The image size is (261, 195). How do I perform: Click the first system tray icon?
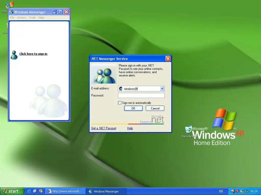click(233, 191)
